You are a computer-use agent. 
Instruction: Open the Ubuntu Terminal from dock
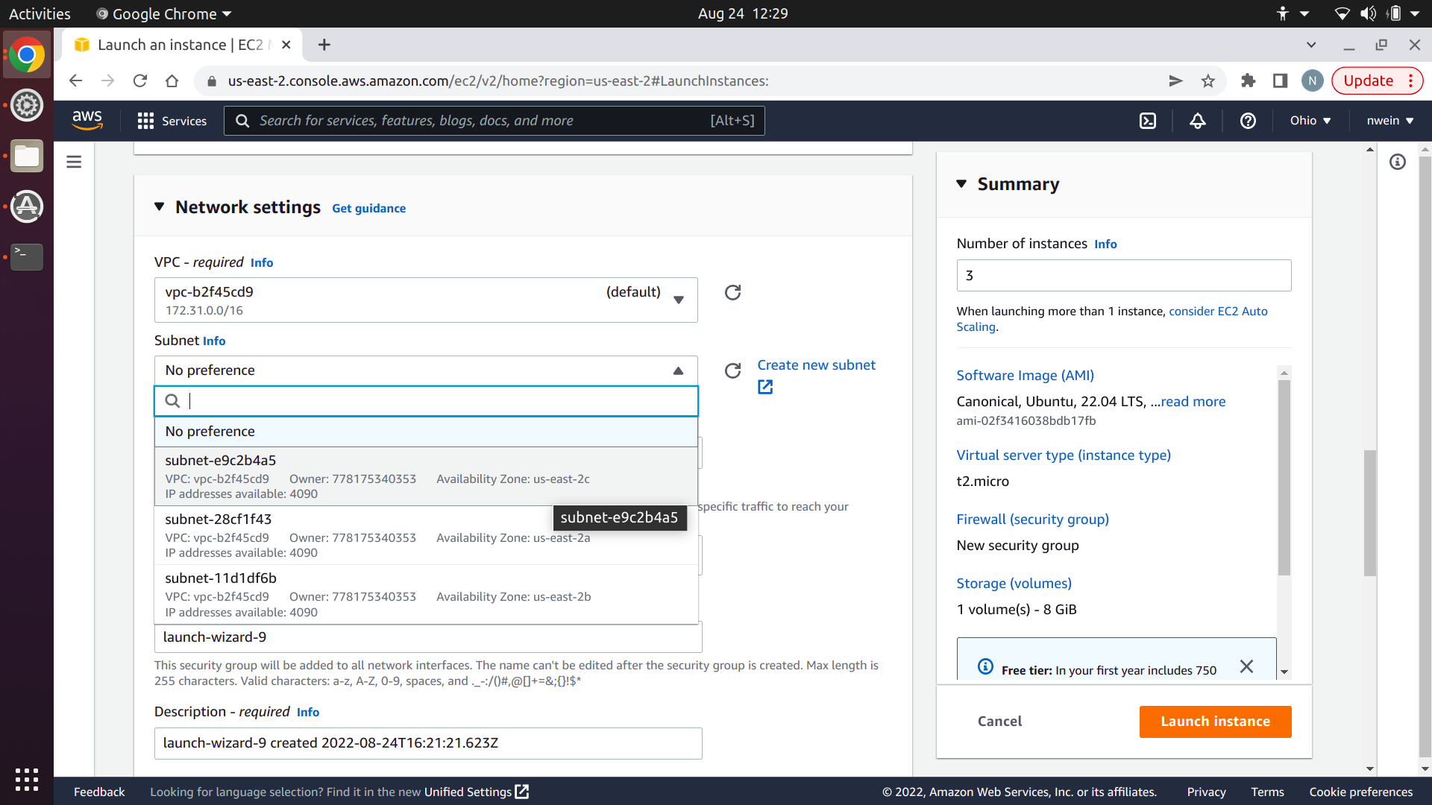point(27,256)
